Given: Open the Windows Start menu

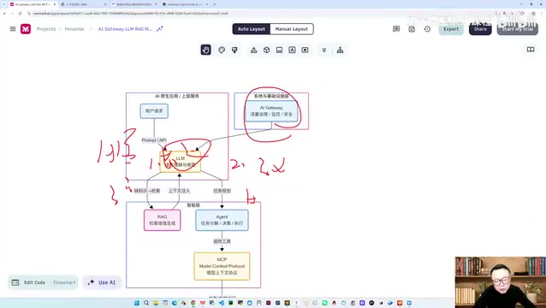Looking at the screenshot, I should pyautogui.click(x=137, y=303).
